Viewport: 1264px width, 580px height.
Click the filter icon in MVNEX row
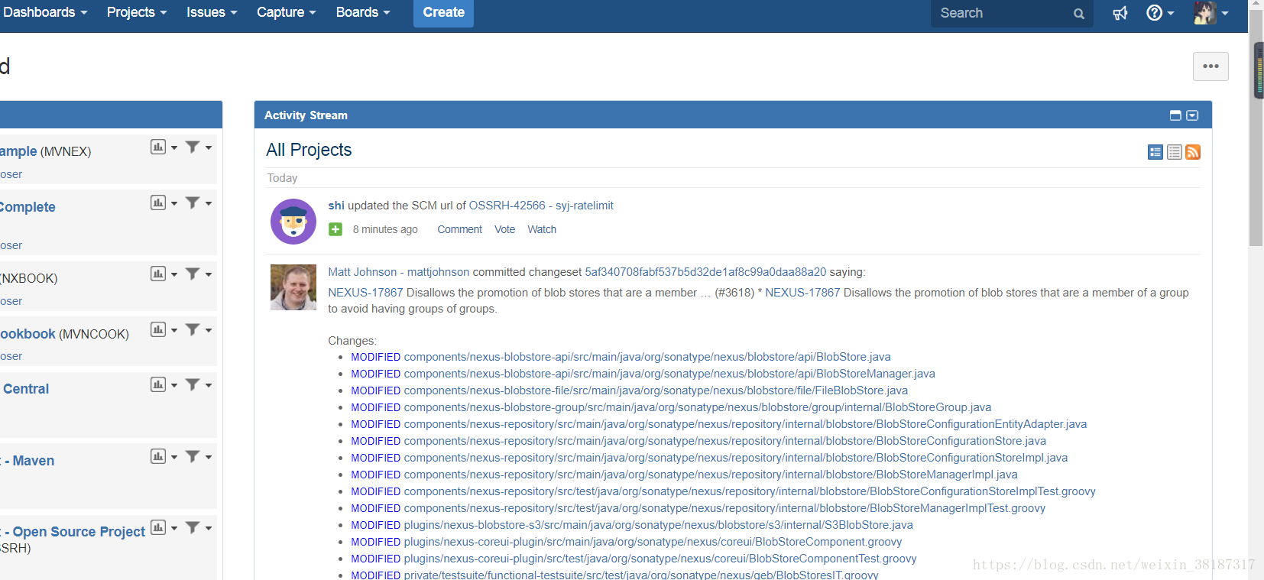193,147
